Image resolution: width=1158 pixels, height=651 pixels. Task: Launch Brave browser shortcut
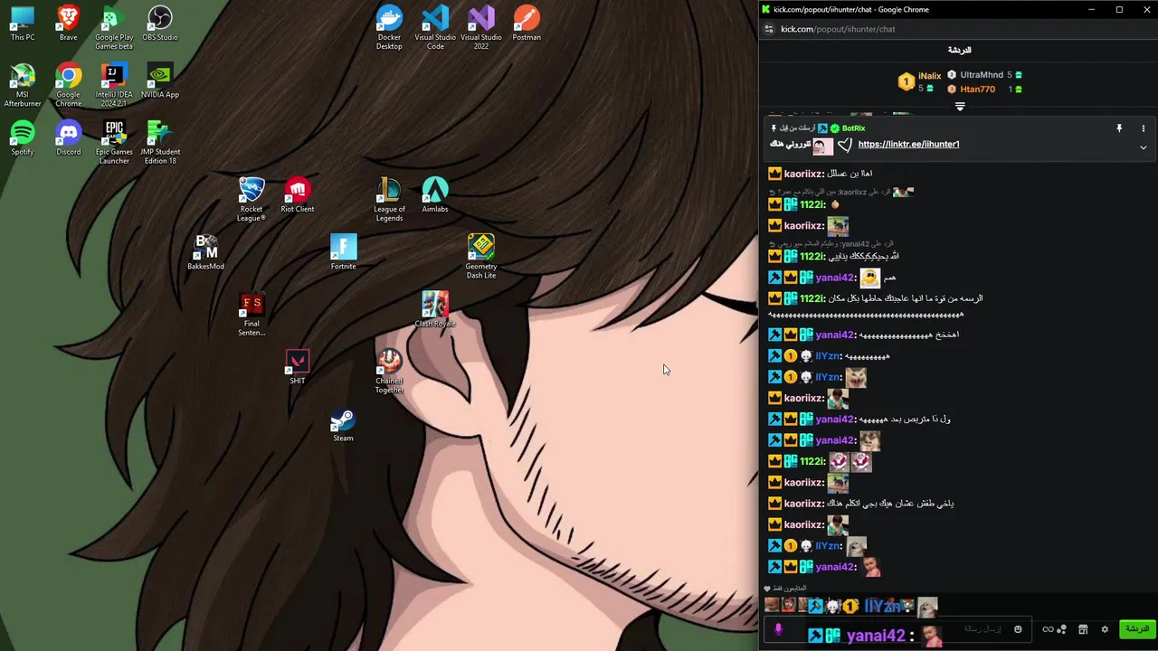[68, 24]
